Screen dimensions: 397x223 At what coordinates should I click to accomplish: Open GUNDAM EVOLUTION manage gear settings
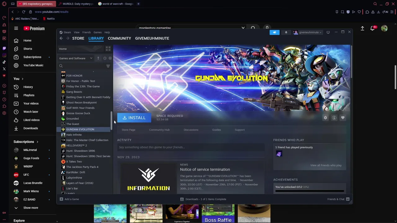click(x=325, y=118)
